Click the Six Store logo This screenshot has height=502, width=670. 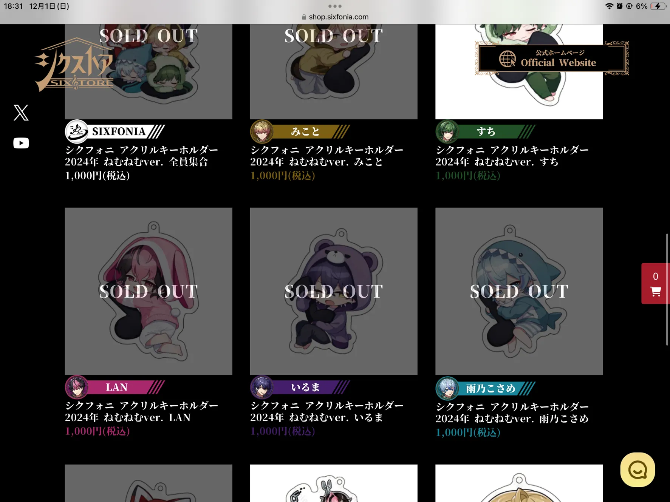pyautogui.click(x=74, y=65)
